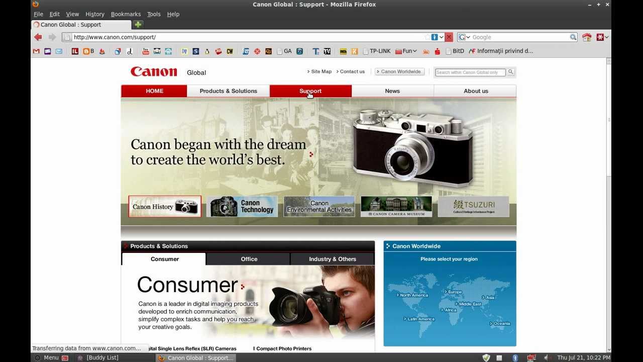Click the HOME navigation tab
The width and height of the screenshot is (643, 362).
coord(154,91)
